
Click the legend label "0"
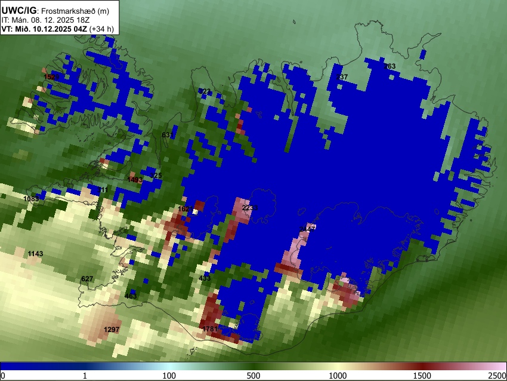tap(3, 376)
